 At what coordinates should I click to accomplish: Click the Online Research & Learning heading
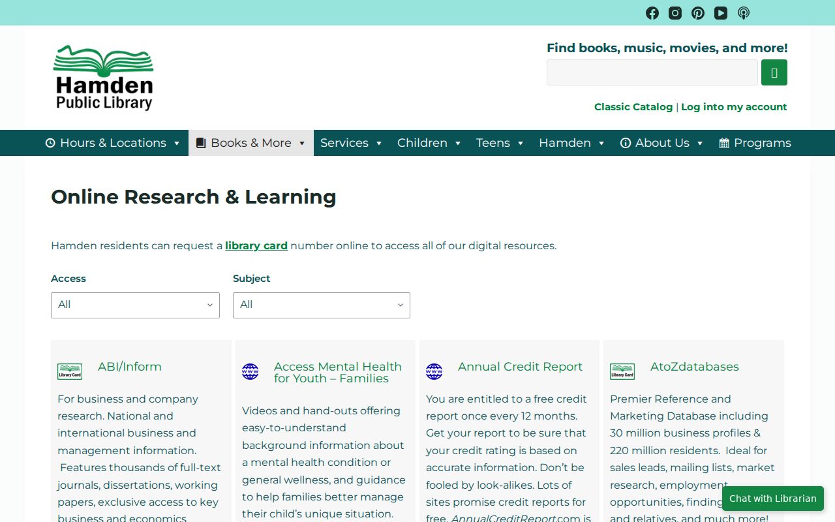tap(194, 196)
